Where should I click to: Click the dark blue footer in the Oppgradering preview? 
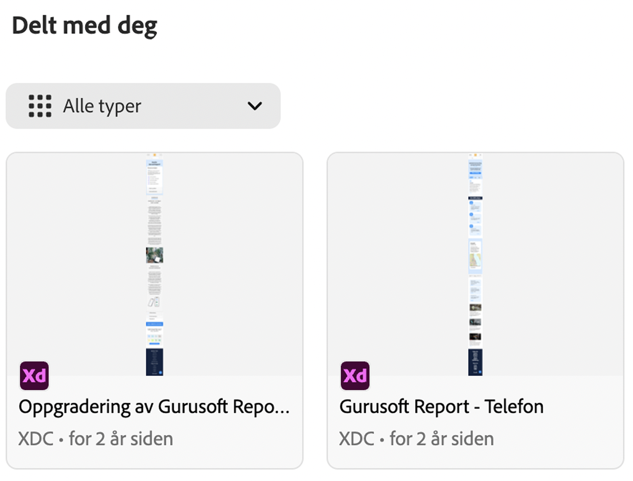[x=155, y=362]
